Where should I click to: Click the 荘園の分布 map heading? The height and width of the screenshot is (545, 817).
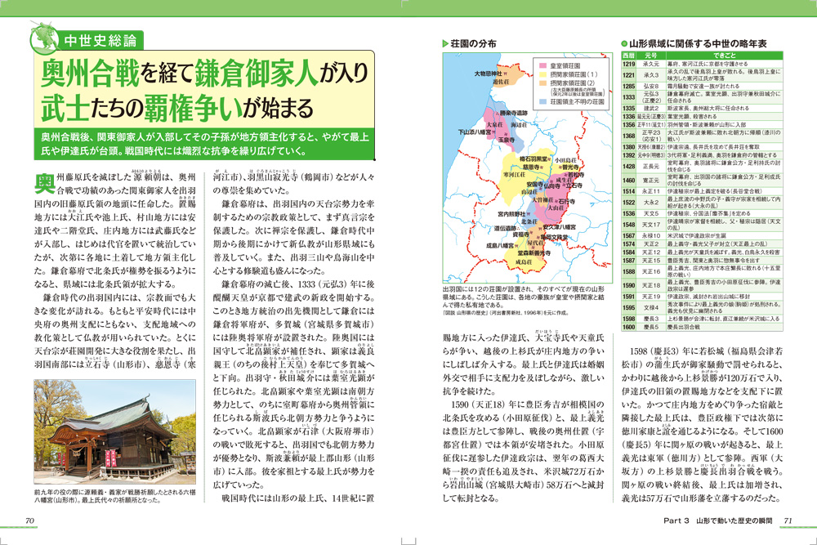pyautogui.click(x=473, y=44)
